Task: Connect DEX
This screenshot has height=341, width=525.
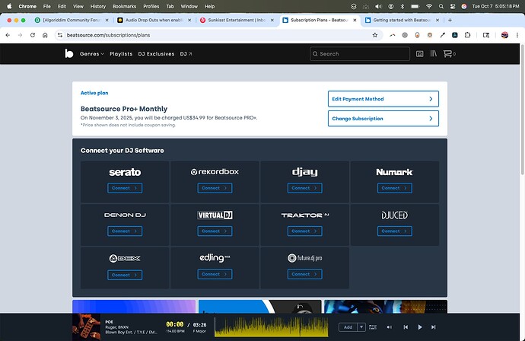Action: pyautogui.click(x=125, y=275)
